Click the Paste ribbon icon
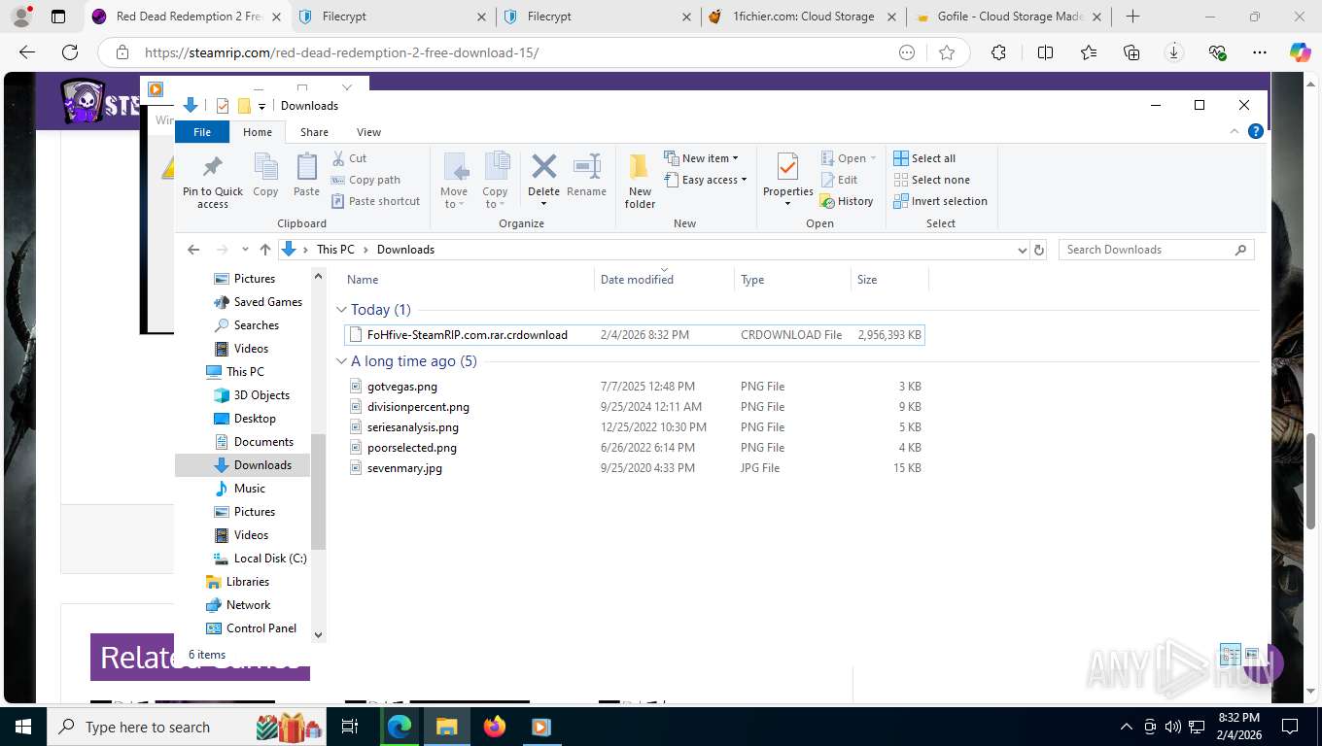 tap(306, 167)
